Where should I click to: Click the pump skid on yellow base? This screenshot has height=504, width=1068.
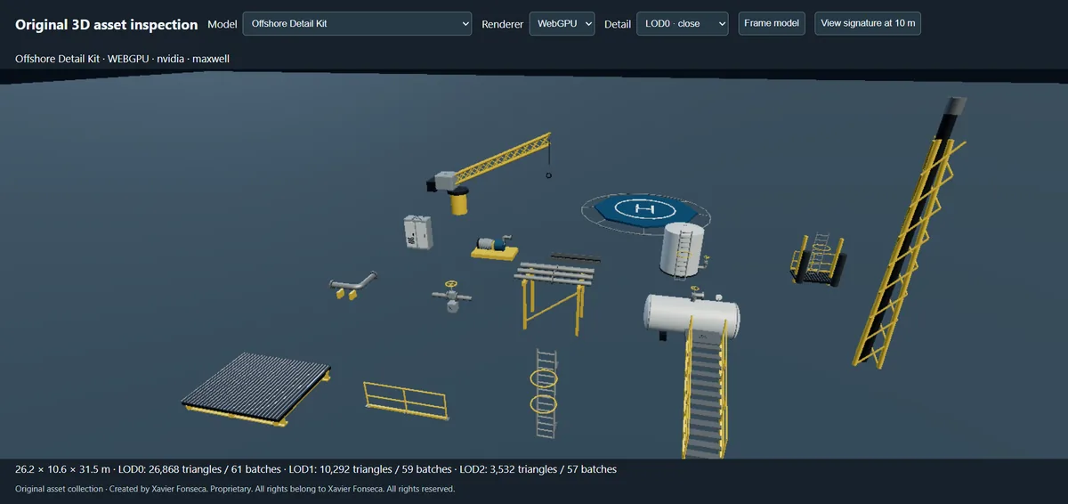[x=495, y=248]
